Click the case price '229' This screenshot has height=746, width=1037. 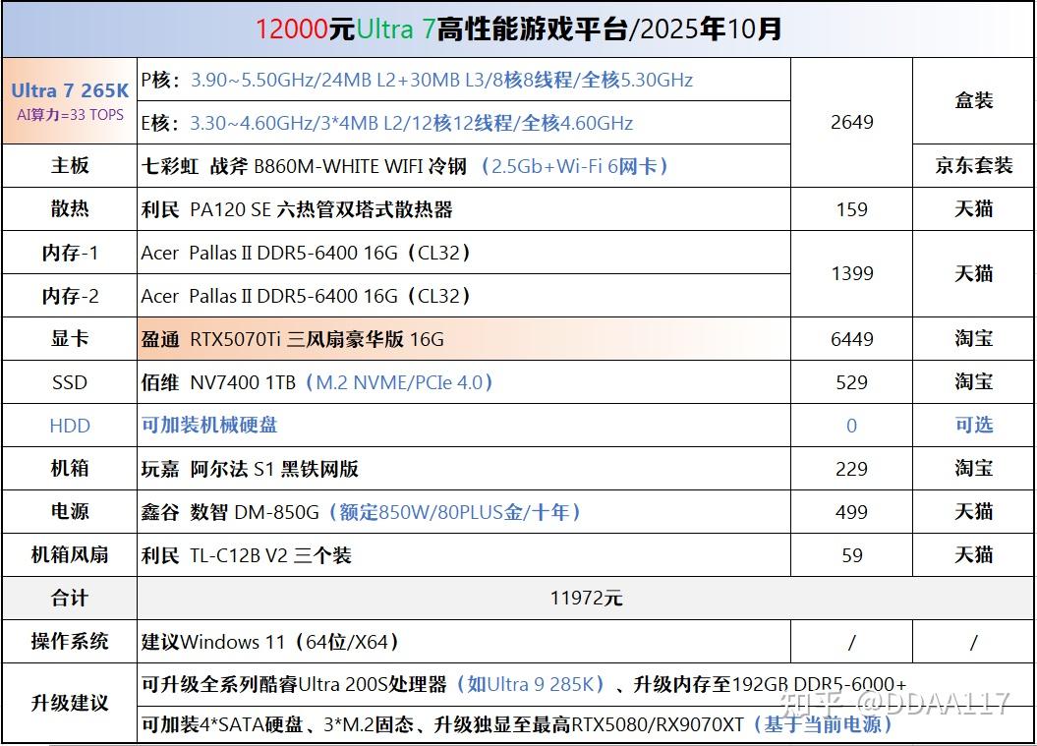click(852, 469)
